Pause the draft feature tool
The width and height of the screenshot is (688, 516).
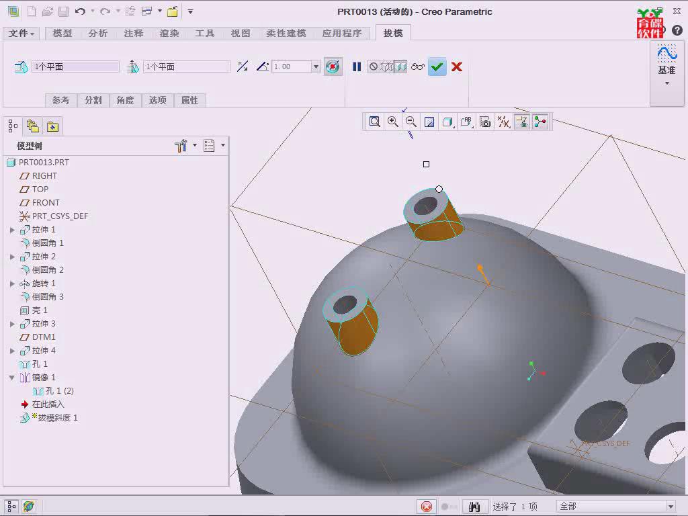pos(357,67)
